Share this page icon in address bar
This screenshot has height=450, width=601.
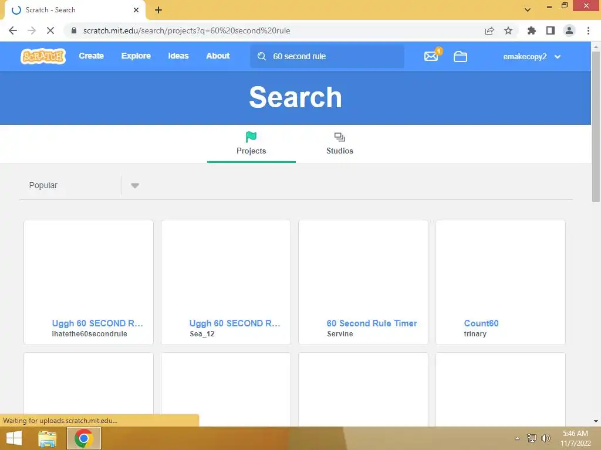click(489, 30)
